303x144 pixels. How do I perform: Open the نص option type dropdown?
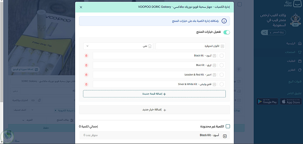118,46
